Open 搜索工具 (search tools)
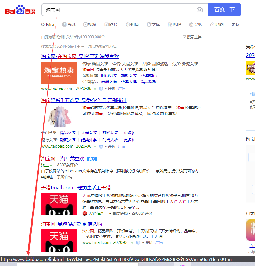The width and height of the screenshot is (255, 266). pos(192,37)
